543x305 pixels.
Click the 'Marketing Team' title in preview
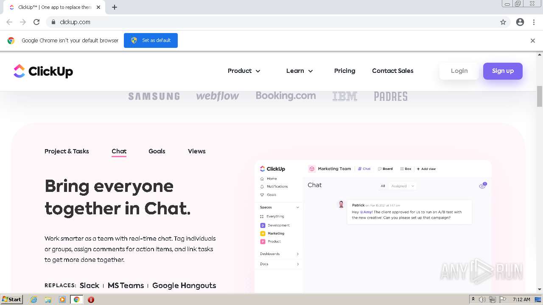[334, 169]
